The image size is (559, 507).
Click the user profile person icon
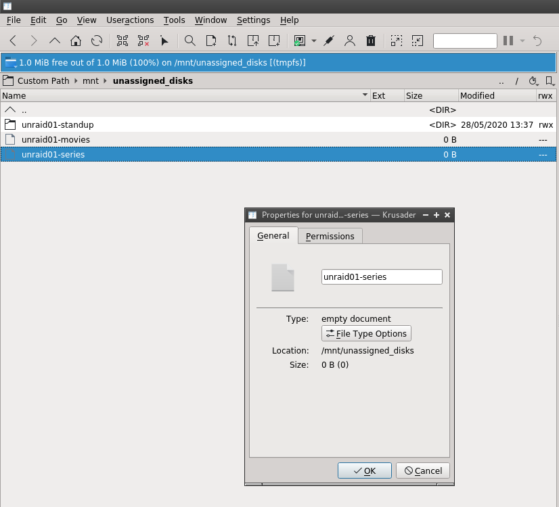(x=350, y=41)
